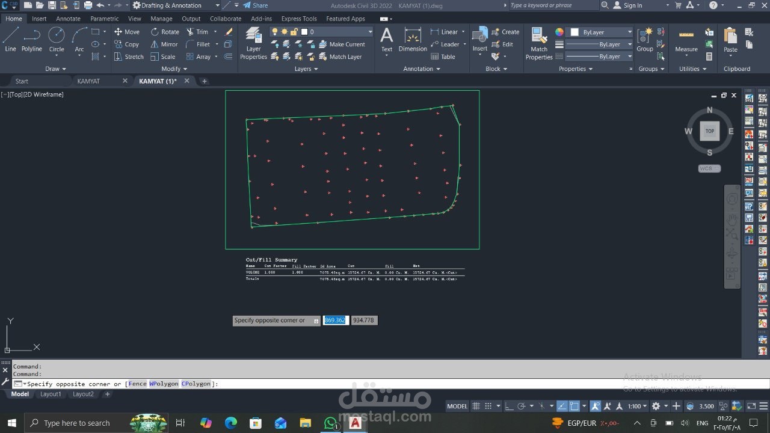The width and height of the screenshot is (770, 433).
Task: Open the Parametric ribbon tab
Action: coord(105,19)
